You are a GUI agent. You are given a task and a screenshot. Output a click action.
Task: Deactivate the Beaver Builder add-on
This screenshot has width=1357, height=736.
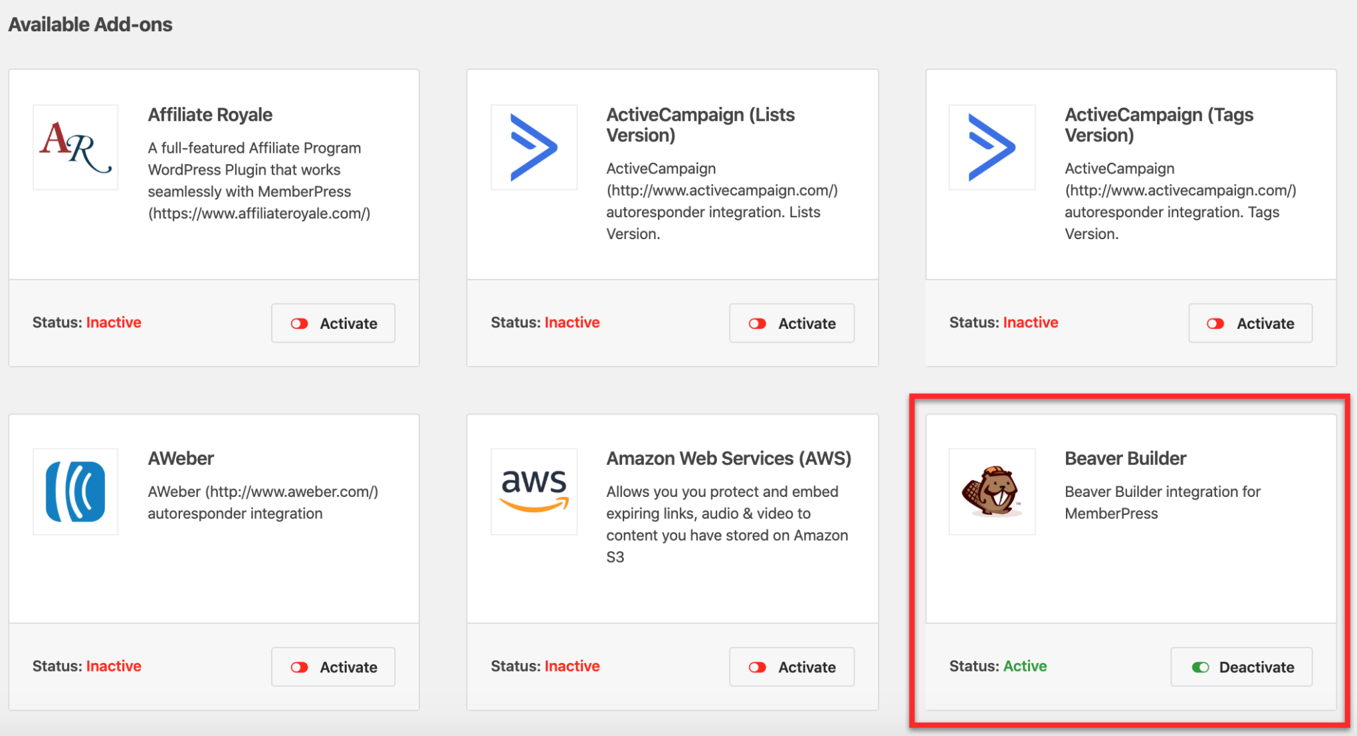[x=1241, y=667]
